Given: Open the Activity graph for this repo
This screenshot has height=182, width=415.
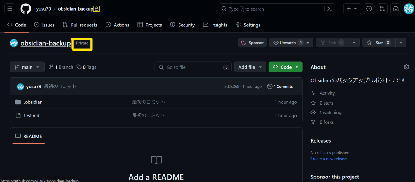Looking at the screenshot, I should 327,93.
